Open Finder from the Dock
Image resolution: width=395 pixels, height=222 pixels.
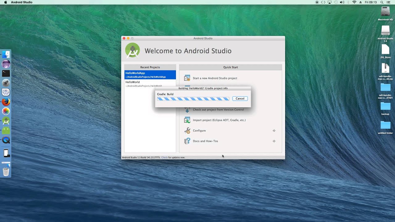click(x=6, y=55)
